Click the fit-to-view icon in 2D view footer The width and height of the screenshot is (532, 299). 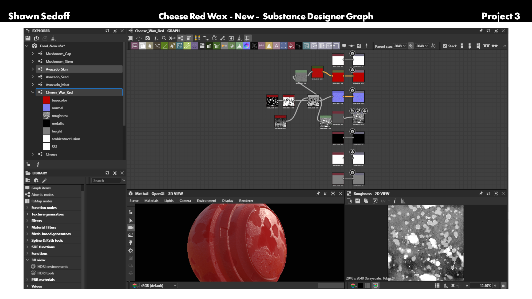coord(453,285)
